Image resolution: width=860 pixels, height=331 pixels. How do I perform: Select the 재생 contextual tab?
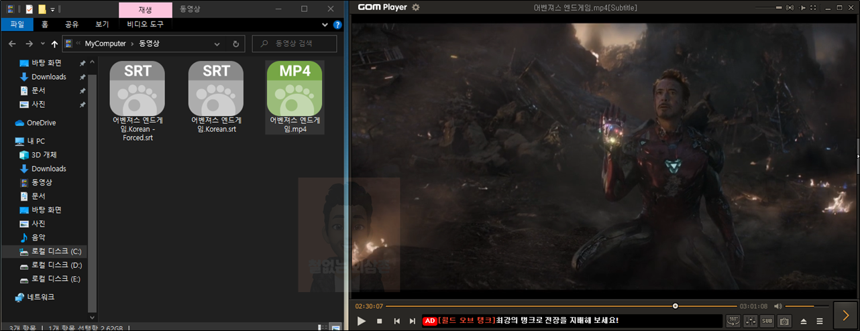pos(145,9)
